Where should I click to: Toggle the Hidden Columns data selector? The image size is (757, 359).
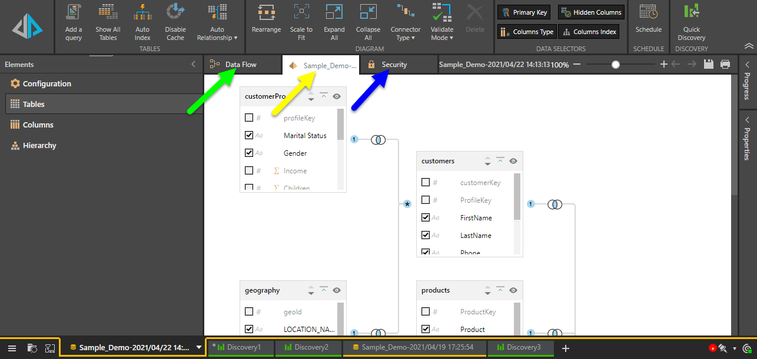coord(591,12)
